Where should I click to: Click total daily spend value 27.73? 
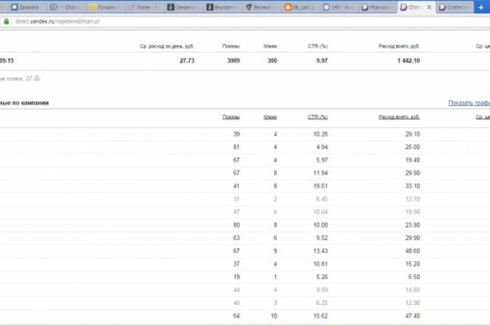(187, 61)
